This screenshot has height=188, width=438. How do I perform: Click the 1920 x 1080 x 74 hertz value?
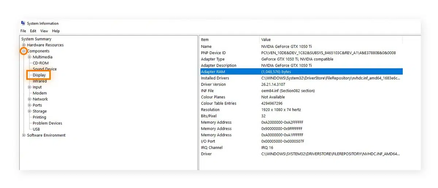281,110
